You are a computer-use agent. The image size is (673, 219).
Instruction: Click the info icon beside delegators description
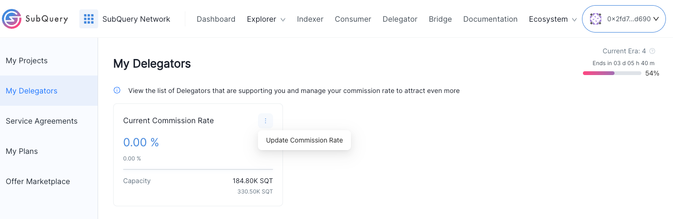pos(117,90)
